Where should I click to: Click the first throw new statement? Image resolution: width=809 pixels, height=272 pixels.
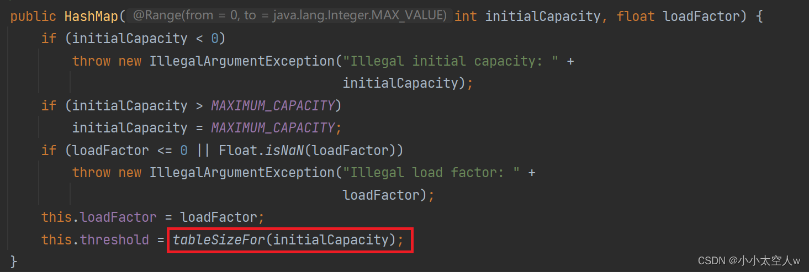tap(107, 61)
